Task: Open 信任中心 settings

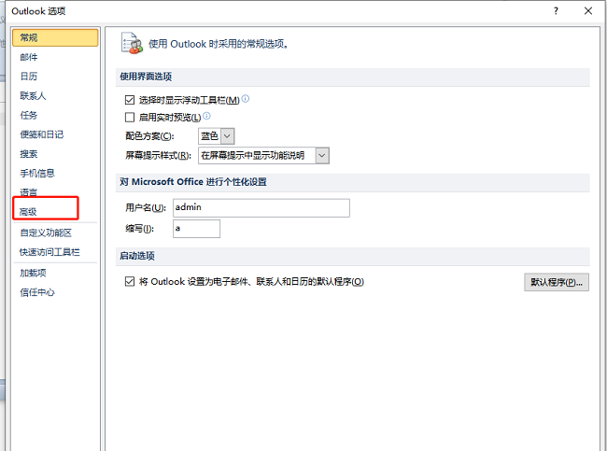Action: (x=37, y=292)
